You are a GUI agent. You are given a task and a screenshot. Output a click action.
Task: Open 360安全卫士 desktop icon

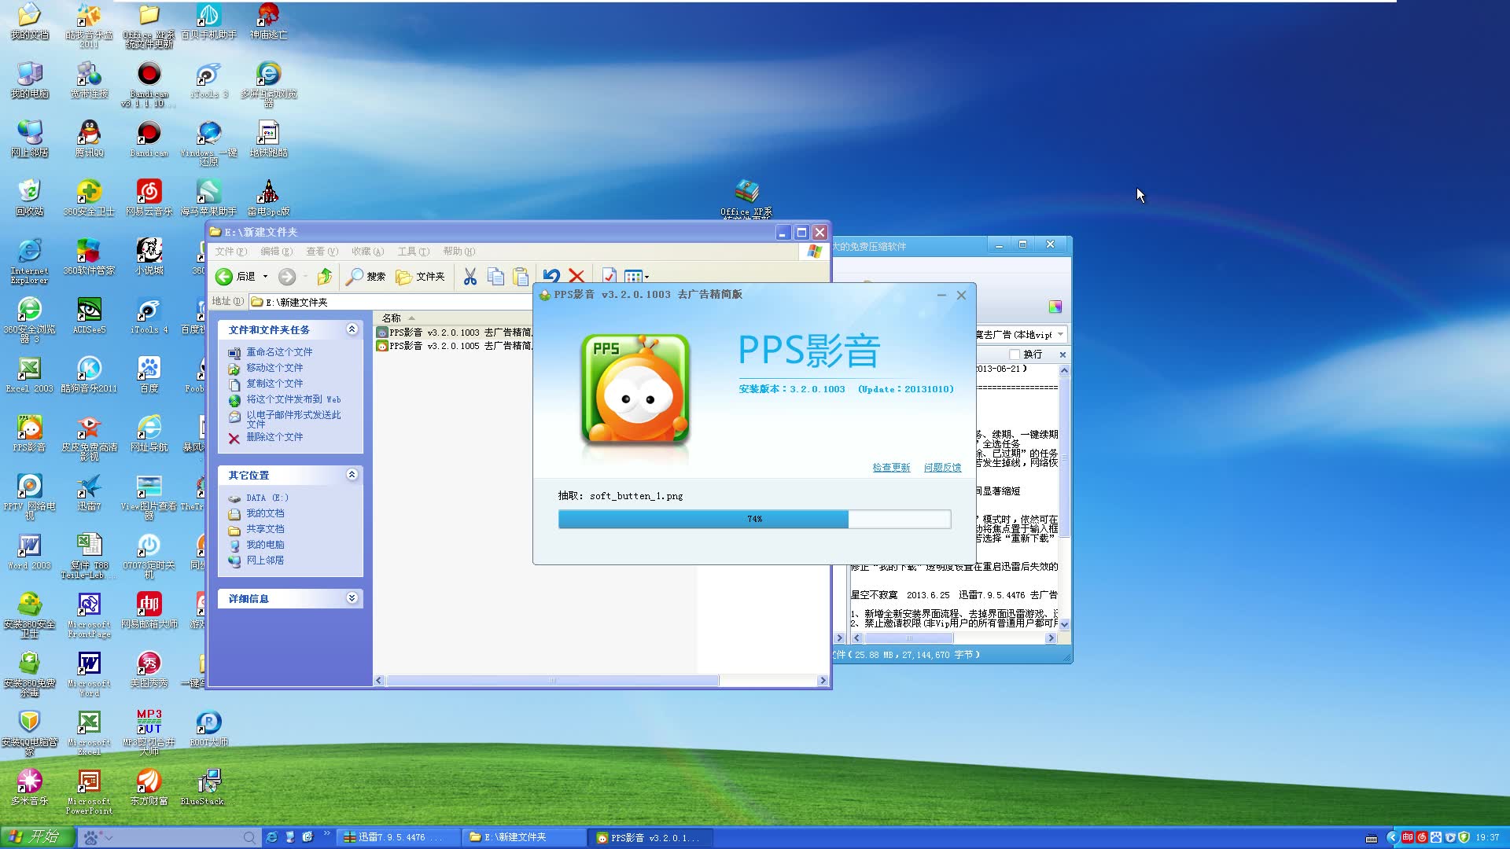pos(89,197)
